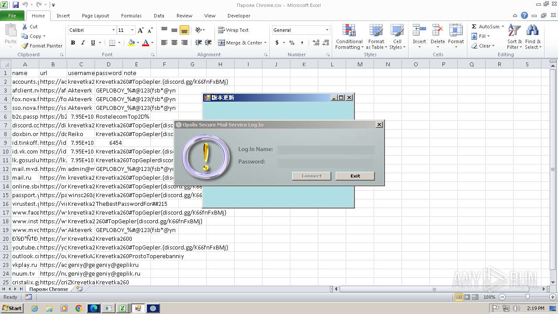This screenshot has height=314, width=558.
Task: Apply Comma Style
Action: tap(302, 43)
